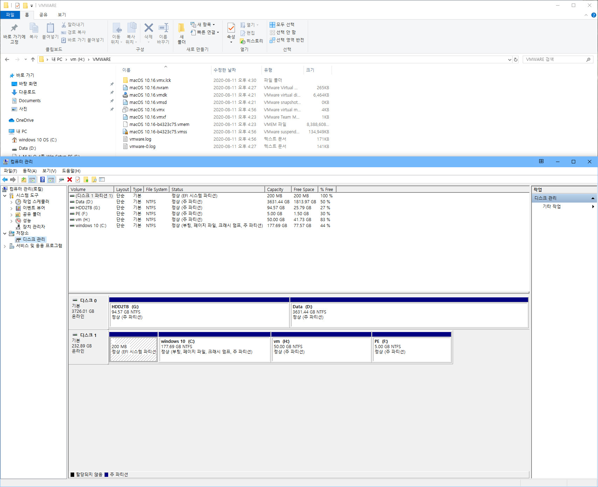Viewport: 598px width, 487px height.
Task: Select the 200 MB EFI system partition block
Action: pyautogui.click(x=133, y=347)
